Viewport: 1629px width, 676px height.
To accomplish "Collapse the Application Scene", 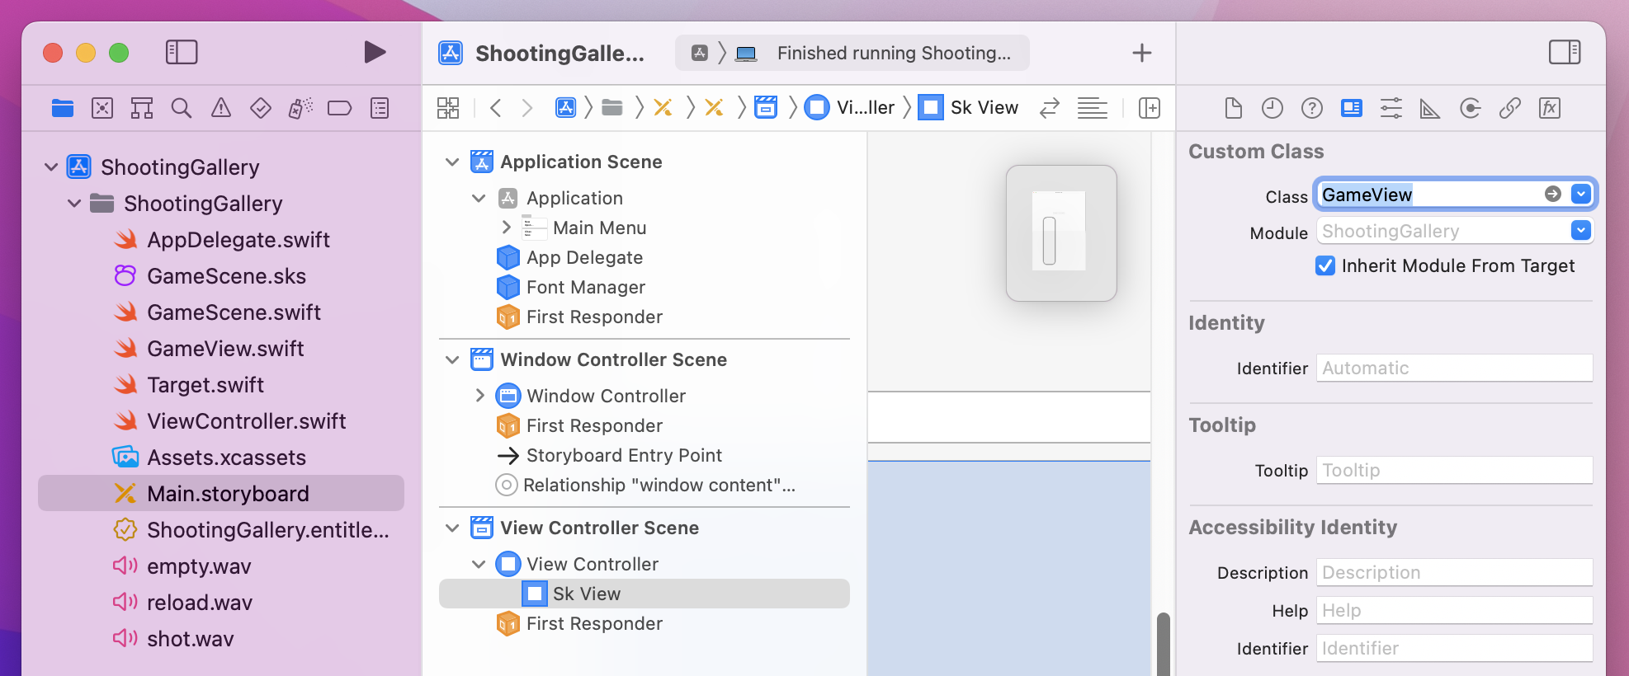I will pos(452,162).
